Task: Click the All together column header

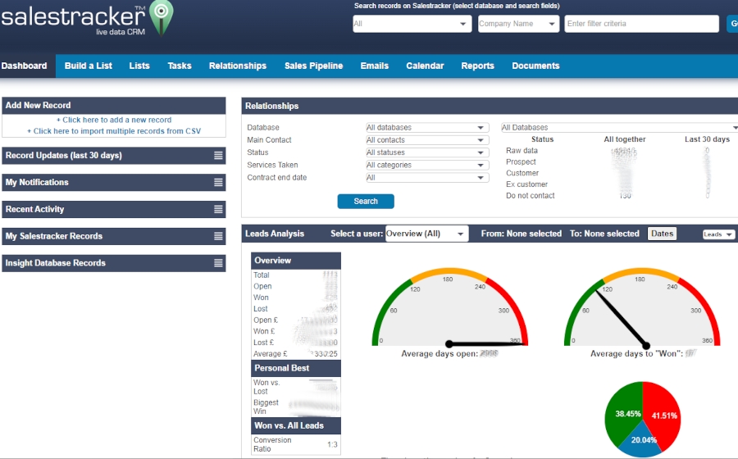Action: [x=625, y=139]
